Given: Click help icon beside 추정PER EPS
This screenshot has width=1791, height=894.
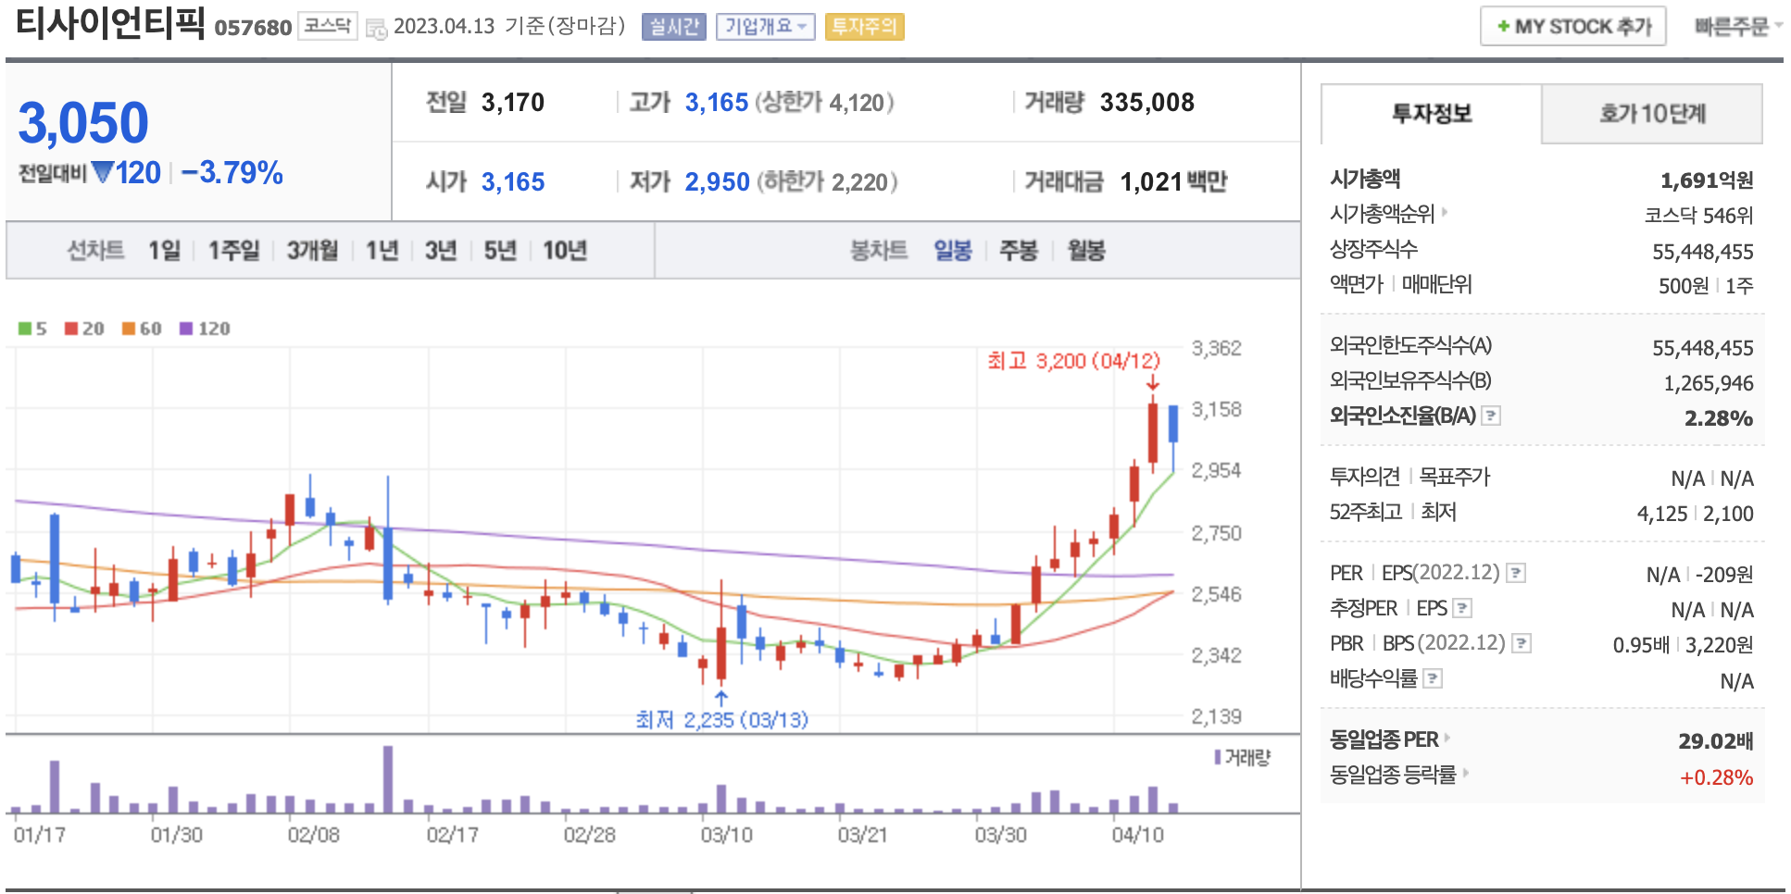Looking at the screenshot, I should tap(1462, 608).
